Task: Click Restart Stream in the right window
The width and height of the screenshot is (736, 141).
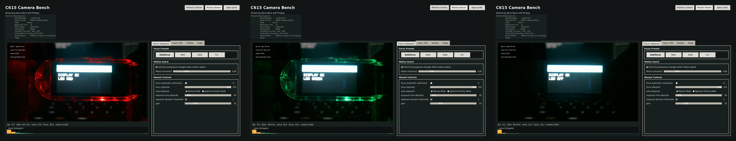Action: click(704, 8)
